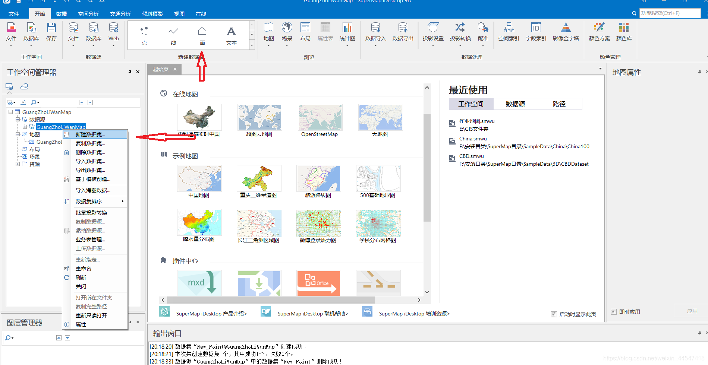Image resolution: width=708 pixels, height=365 pixels.
Task: Collapse the 数据源 tree node
Action: point(18,119)
